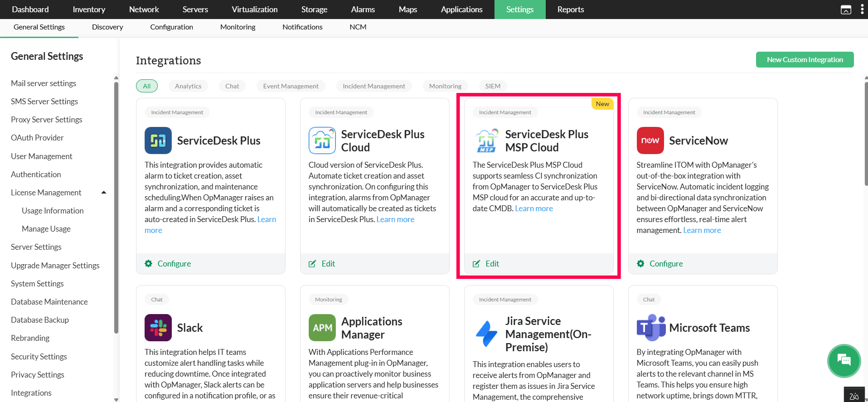This screenshot has height=402, width=868.
Task: Click New Custom Integration button
Action: click(805, 59)
